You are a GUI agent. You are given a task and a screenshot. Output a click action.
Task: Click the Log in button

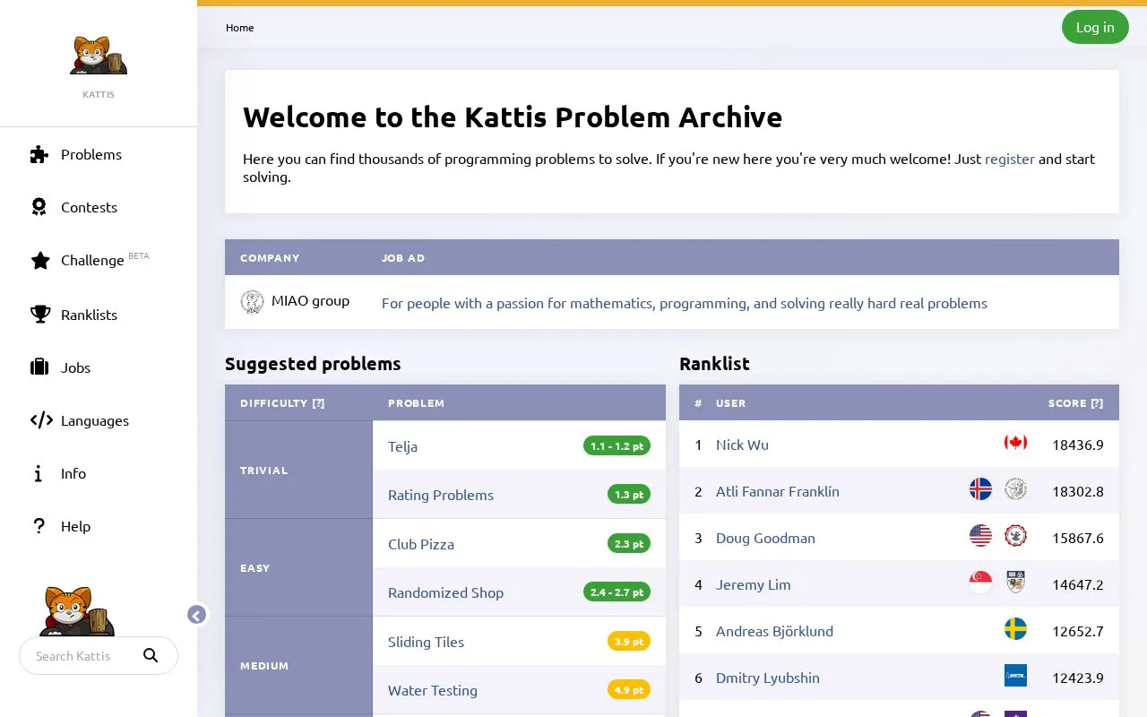pos(1095,27)
